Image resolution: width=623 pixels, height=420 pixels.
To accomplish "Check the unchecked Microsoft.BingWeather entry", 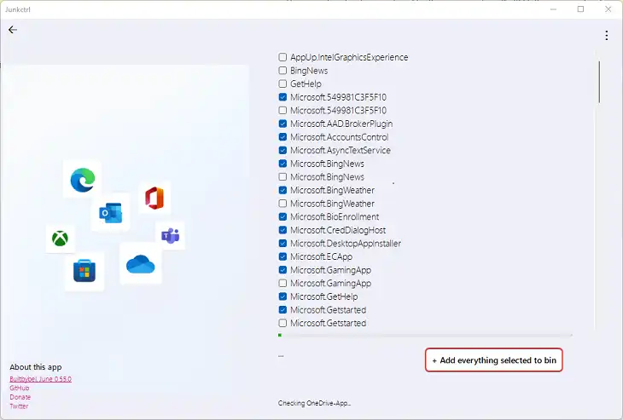I will tap(282, 204).
